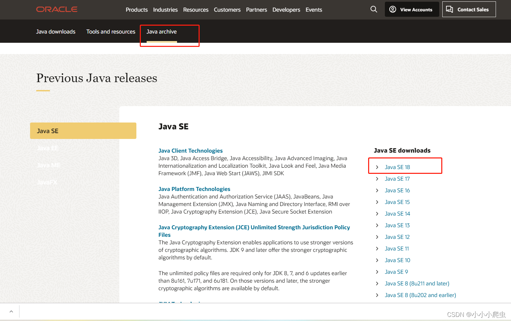Click the chevron beside Java SE 18
Viewport: 511px width, 321px height.
(x=377, y=167)
